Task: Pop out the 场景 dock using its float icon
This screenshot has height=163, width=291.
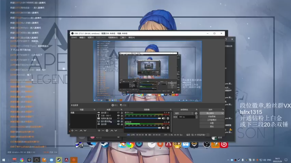Action: pyautogui.click(x=94, y=110)
